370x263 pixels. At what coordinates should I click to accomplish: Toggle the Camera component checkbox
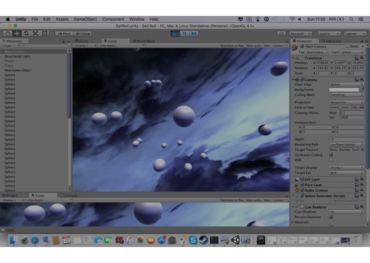pos(302,80)
